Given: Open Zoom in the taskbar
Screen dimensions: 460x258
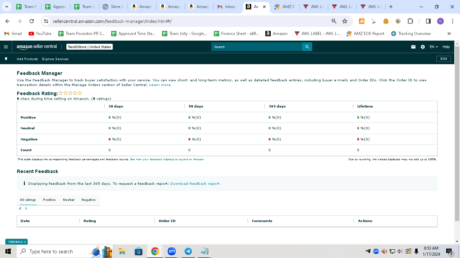Looking at the screenshot, I should coord(171,251).
